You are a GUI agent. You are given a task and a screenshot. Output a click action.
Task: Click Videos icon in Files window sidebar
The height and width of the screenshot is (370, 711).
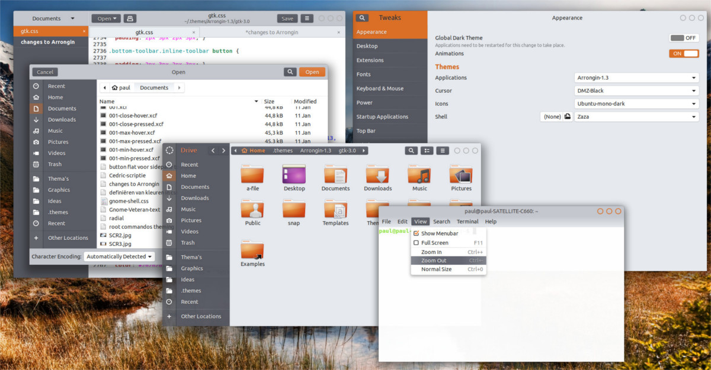(169, 232)
